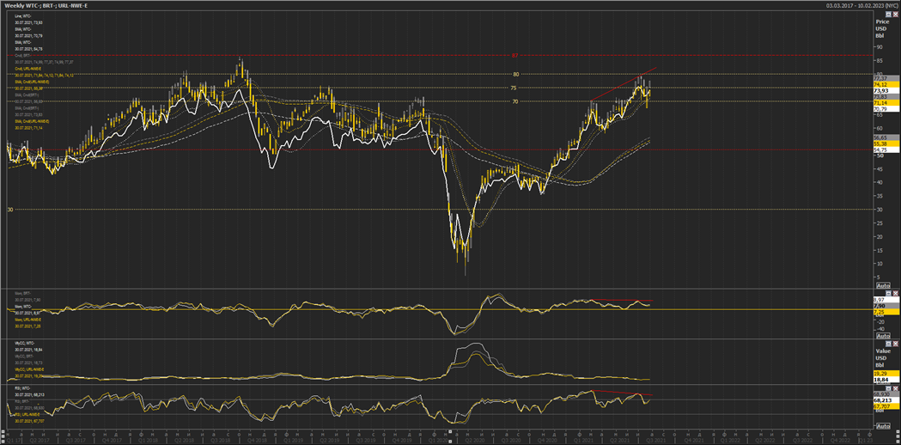Click legend value 30.07.2021; 73,93
This screenshot has width=901, height=445.
28,23
